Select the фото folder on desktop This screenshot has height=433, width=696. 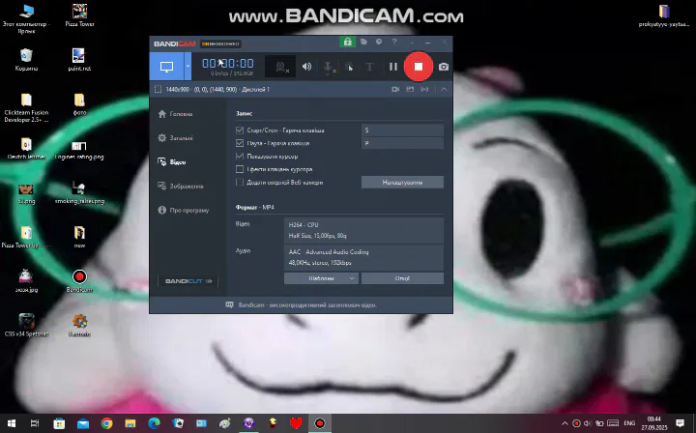click(x=79, y=104)
